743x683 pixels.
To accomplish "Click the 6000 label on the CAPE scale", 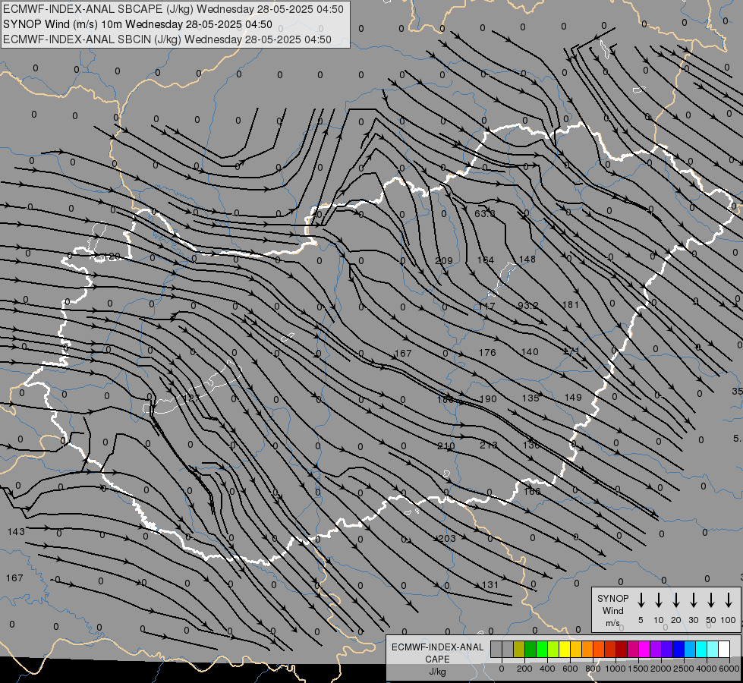I will [x=729, y=669].
